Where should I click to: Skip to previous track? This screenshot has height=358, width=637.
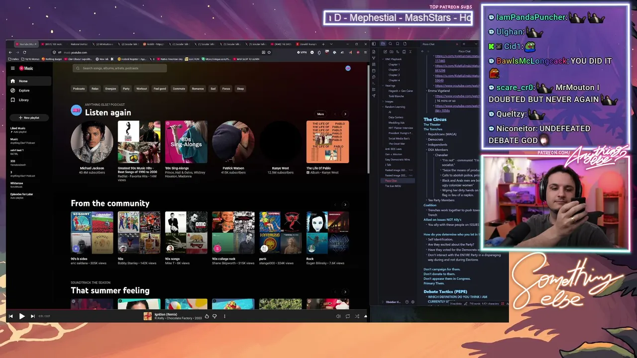pyautogui.click(x=11, y=316)
